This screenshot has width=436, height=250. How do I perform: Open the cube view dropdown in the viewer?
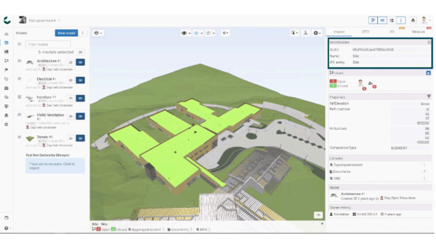[x=98, y=33]
